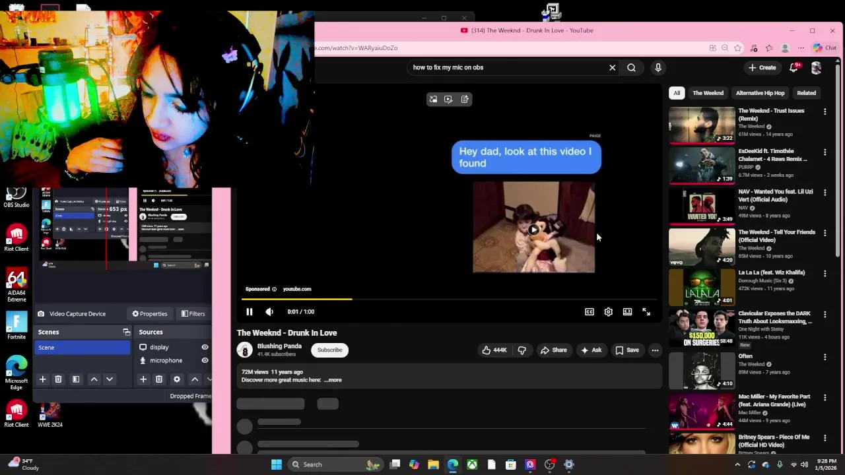Open source properties gear in OBS

click(177, 379)
